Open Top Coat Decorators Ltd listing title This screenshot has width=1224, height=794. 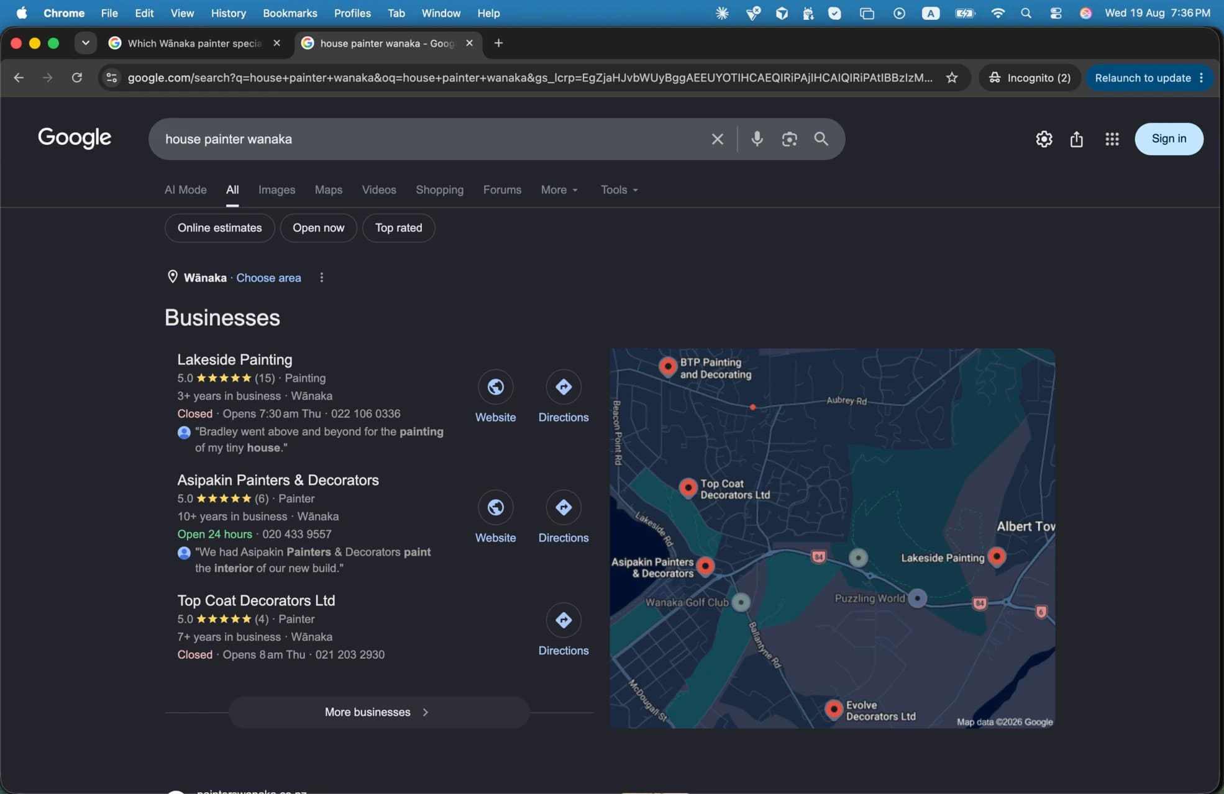tap(256, 600)
